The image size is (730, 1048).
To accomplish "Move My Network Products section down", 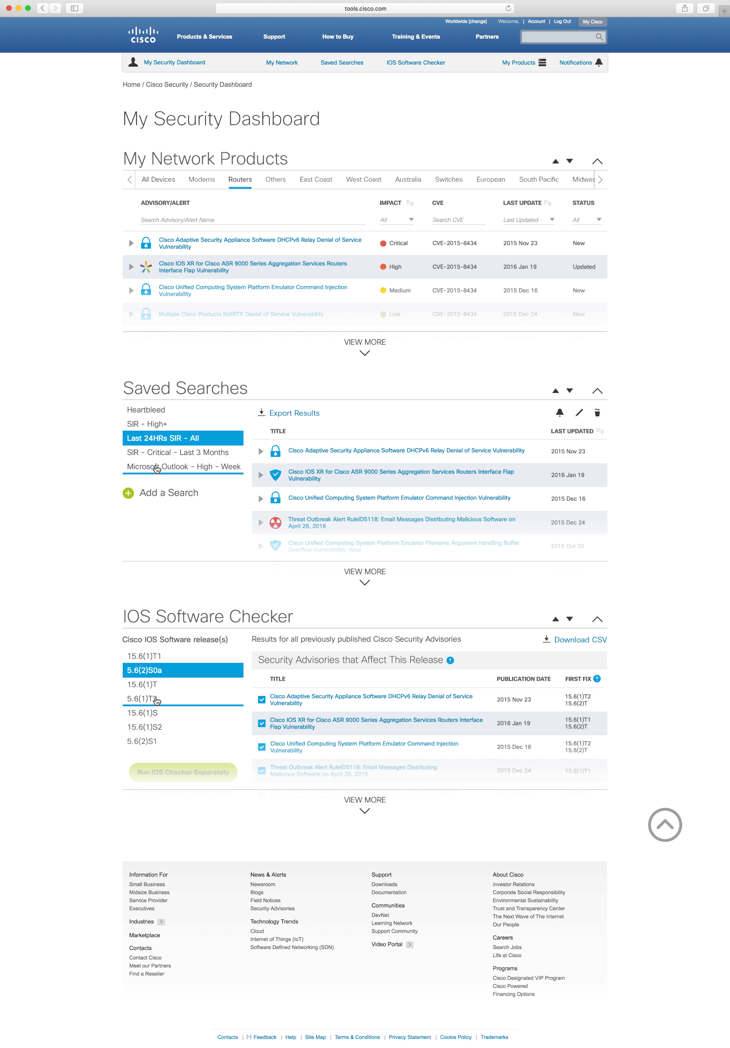I will pyautogui.click(x=570, y=161).
